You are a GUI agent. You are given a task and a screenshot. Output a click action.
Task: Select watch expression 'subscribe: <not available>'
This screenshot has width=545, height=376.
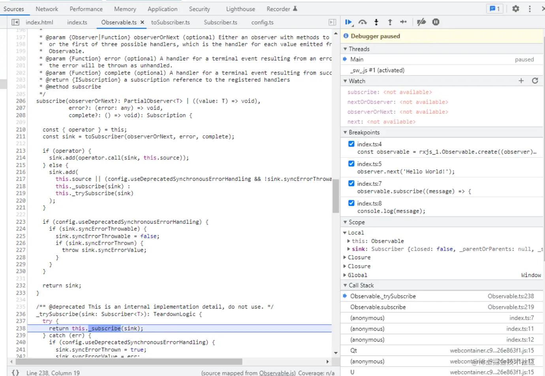click(x=390, y=92)
